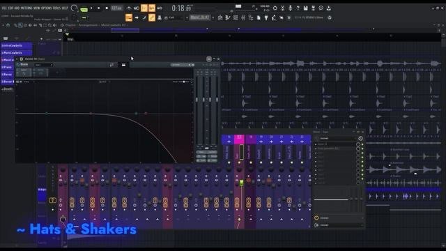The height and width of the screenshot is (251, 446).
Task: Click the time display 0:18
Action: pos(181,8)
